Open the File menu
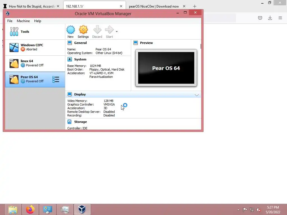The height and width of the screenshot is (215, 287). 10,21
